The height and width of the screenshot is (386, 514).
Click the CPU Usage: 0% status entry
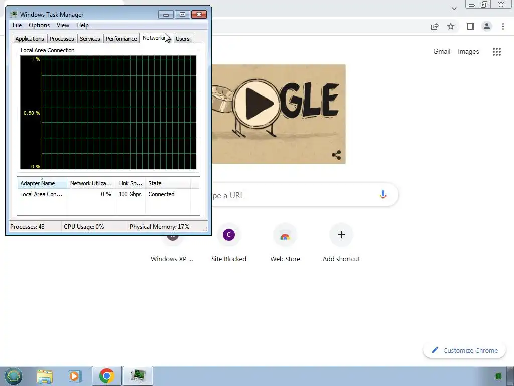click(x=84, y=227)
